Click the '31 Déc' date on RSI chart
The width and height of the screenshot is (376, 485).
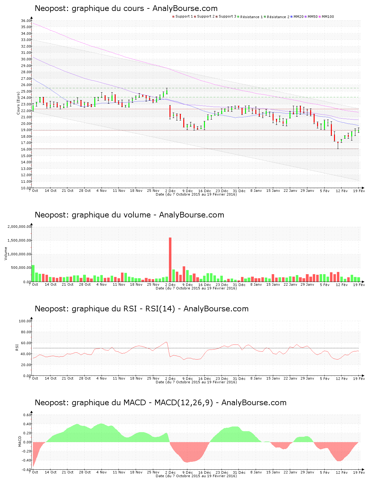pyautogui.click(x=239, y=379)
